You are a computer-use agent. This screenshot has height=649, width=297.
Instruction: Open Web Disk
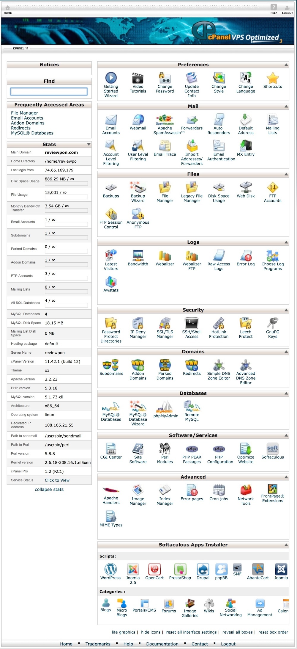(246, 187)
